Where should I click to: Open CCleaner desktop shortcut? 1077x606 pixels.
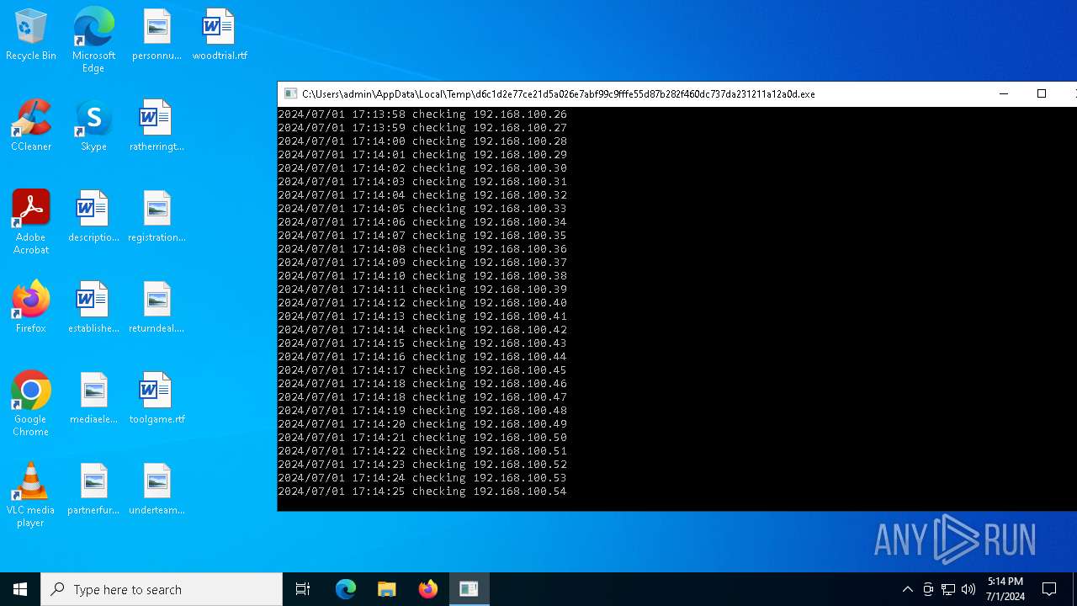[31, 126]
